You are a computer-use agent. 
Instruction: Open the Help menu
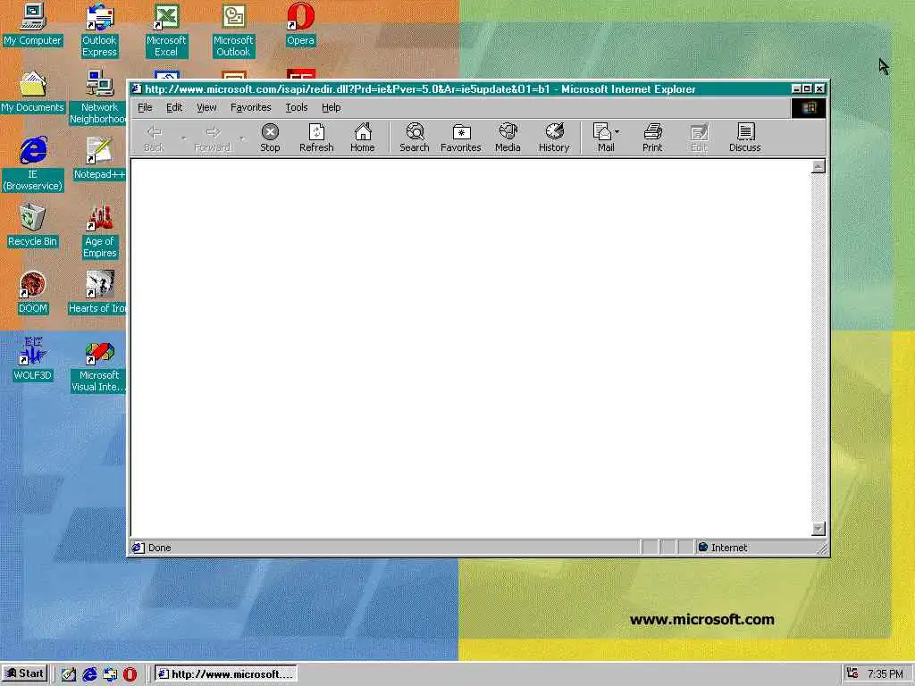pos(331,107)
